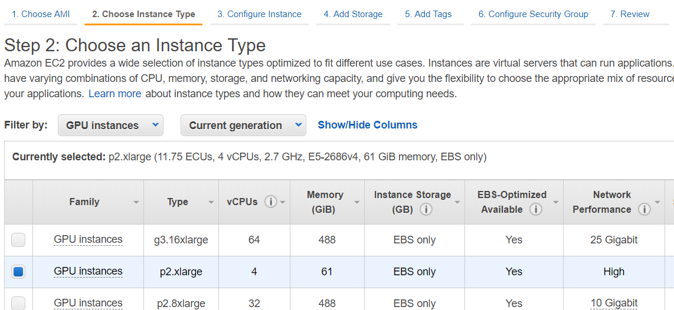Open the Current generation filter dropdown
Viewport: 674px width, 310px height.
(x=243, y=126)
